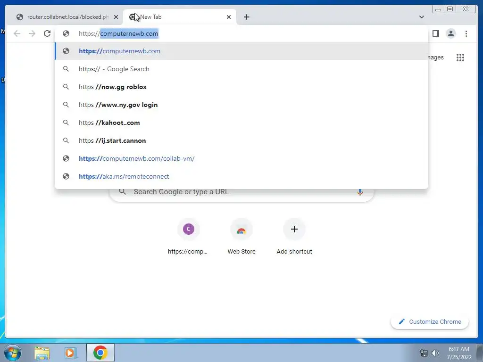Choose the https://computernewb.com suggestion
Image resolution: width=483 pixels, height=362 pixels.
[241, 51]
